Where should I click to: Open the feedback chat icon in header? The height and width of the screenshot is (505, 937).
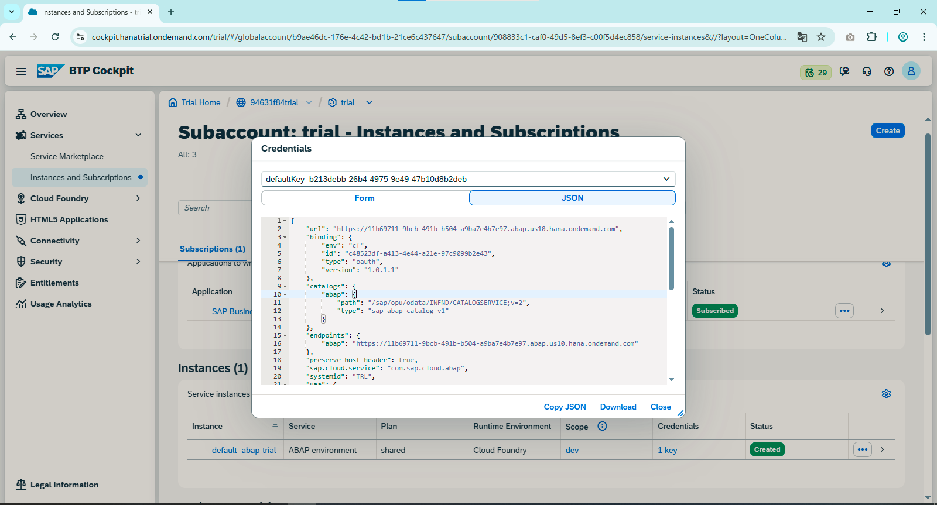coord(844,71)
